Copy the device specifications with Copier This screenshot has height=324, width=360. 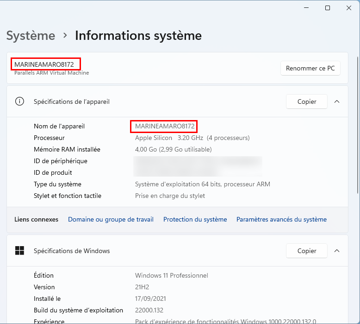pyautogui.click(x=307, y=102)
